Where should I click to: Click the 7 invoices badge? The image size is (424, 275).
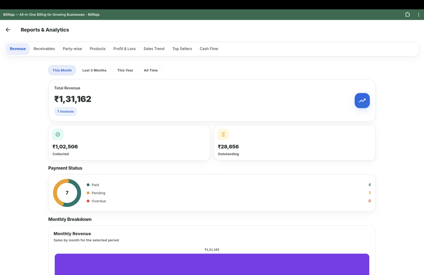[x=65, y=112]
